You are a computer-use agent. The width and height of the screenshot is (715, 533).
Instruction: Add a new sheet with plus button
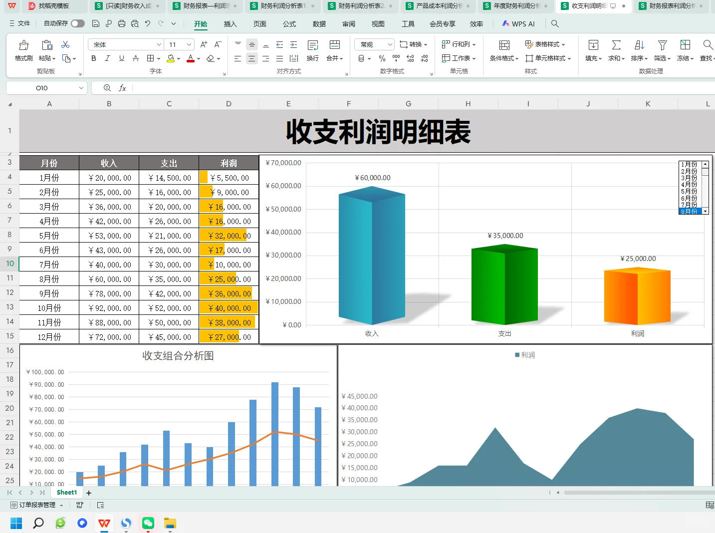[89, 493]
